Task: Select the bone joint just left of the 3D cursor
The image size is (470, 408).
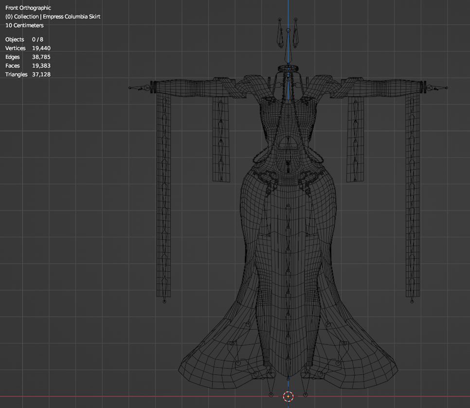Action: click(271, 394)
